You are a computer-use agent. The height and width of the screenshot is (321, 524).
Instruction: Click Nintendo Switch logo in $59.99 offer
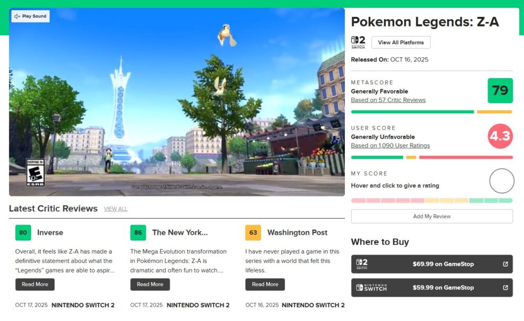coord(372,288)
